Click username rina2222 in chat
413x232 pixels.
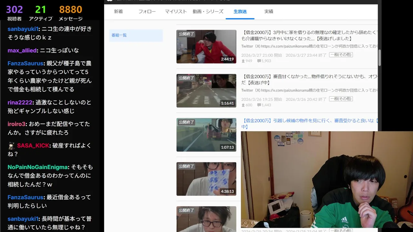pyautogui.click(x=20, y=102)
